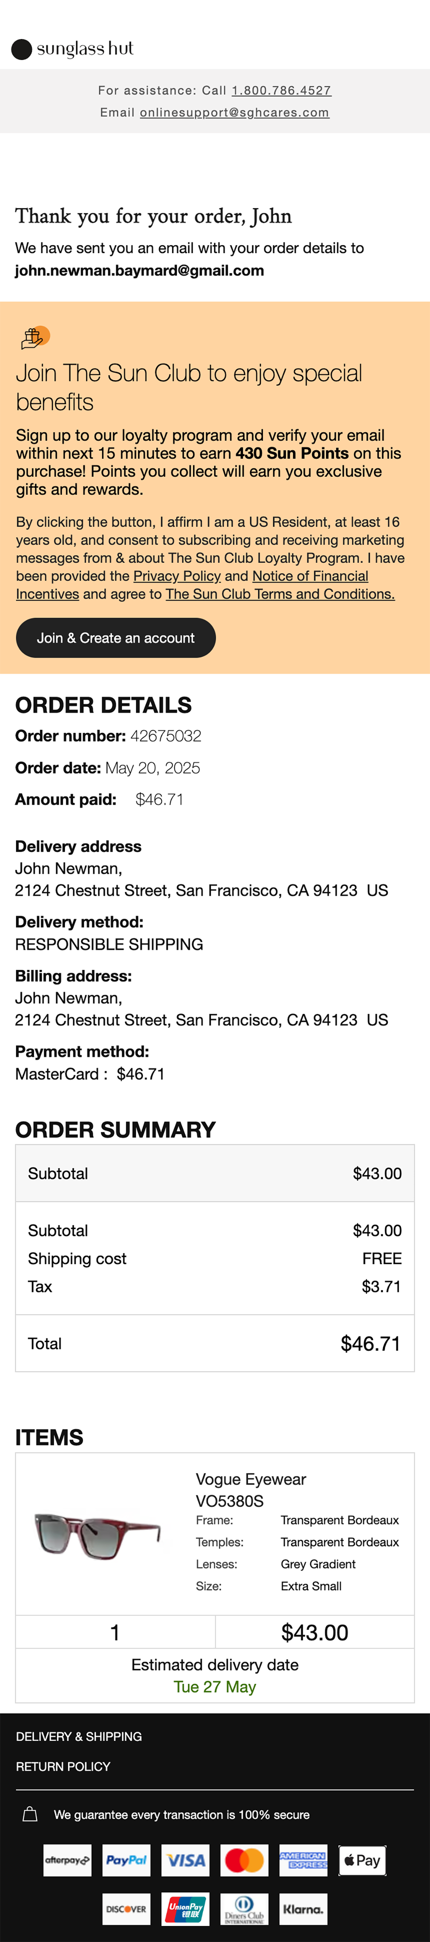Click the Visa card icon
430x1942 pixels.
(x=185, y=1861)
